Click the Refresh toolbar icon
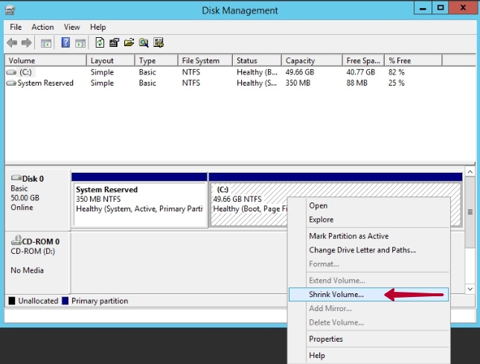The width and height of the screenshot is (480, 364). tap(100, 43)
